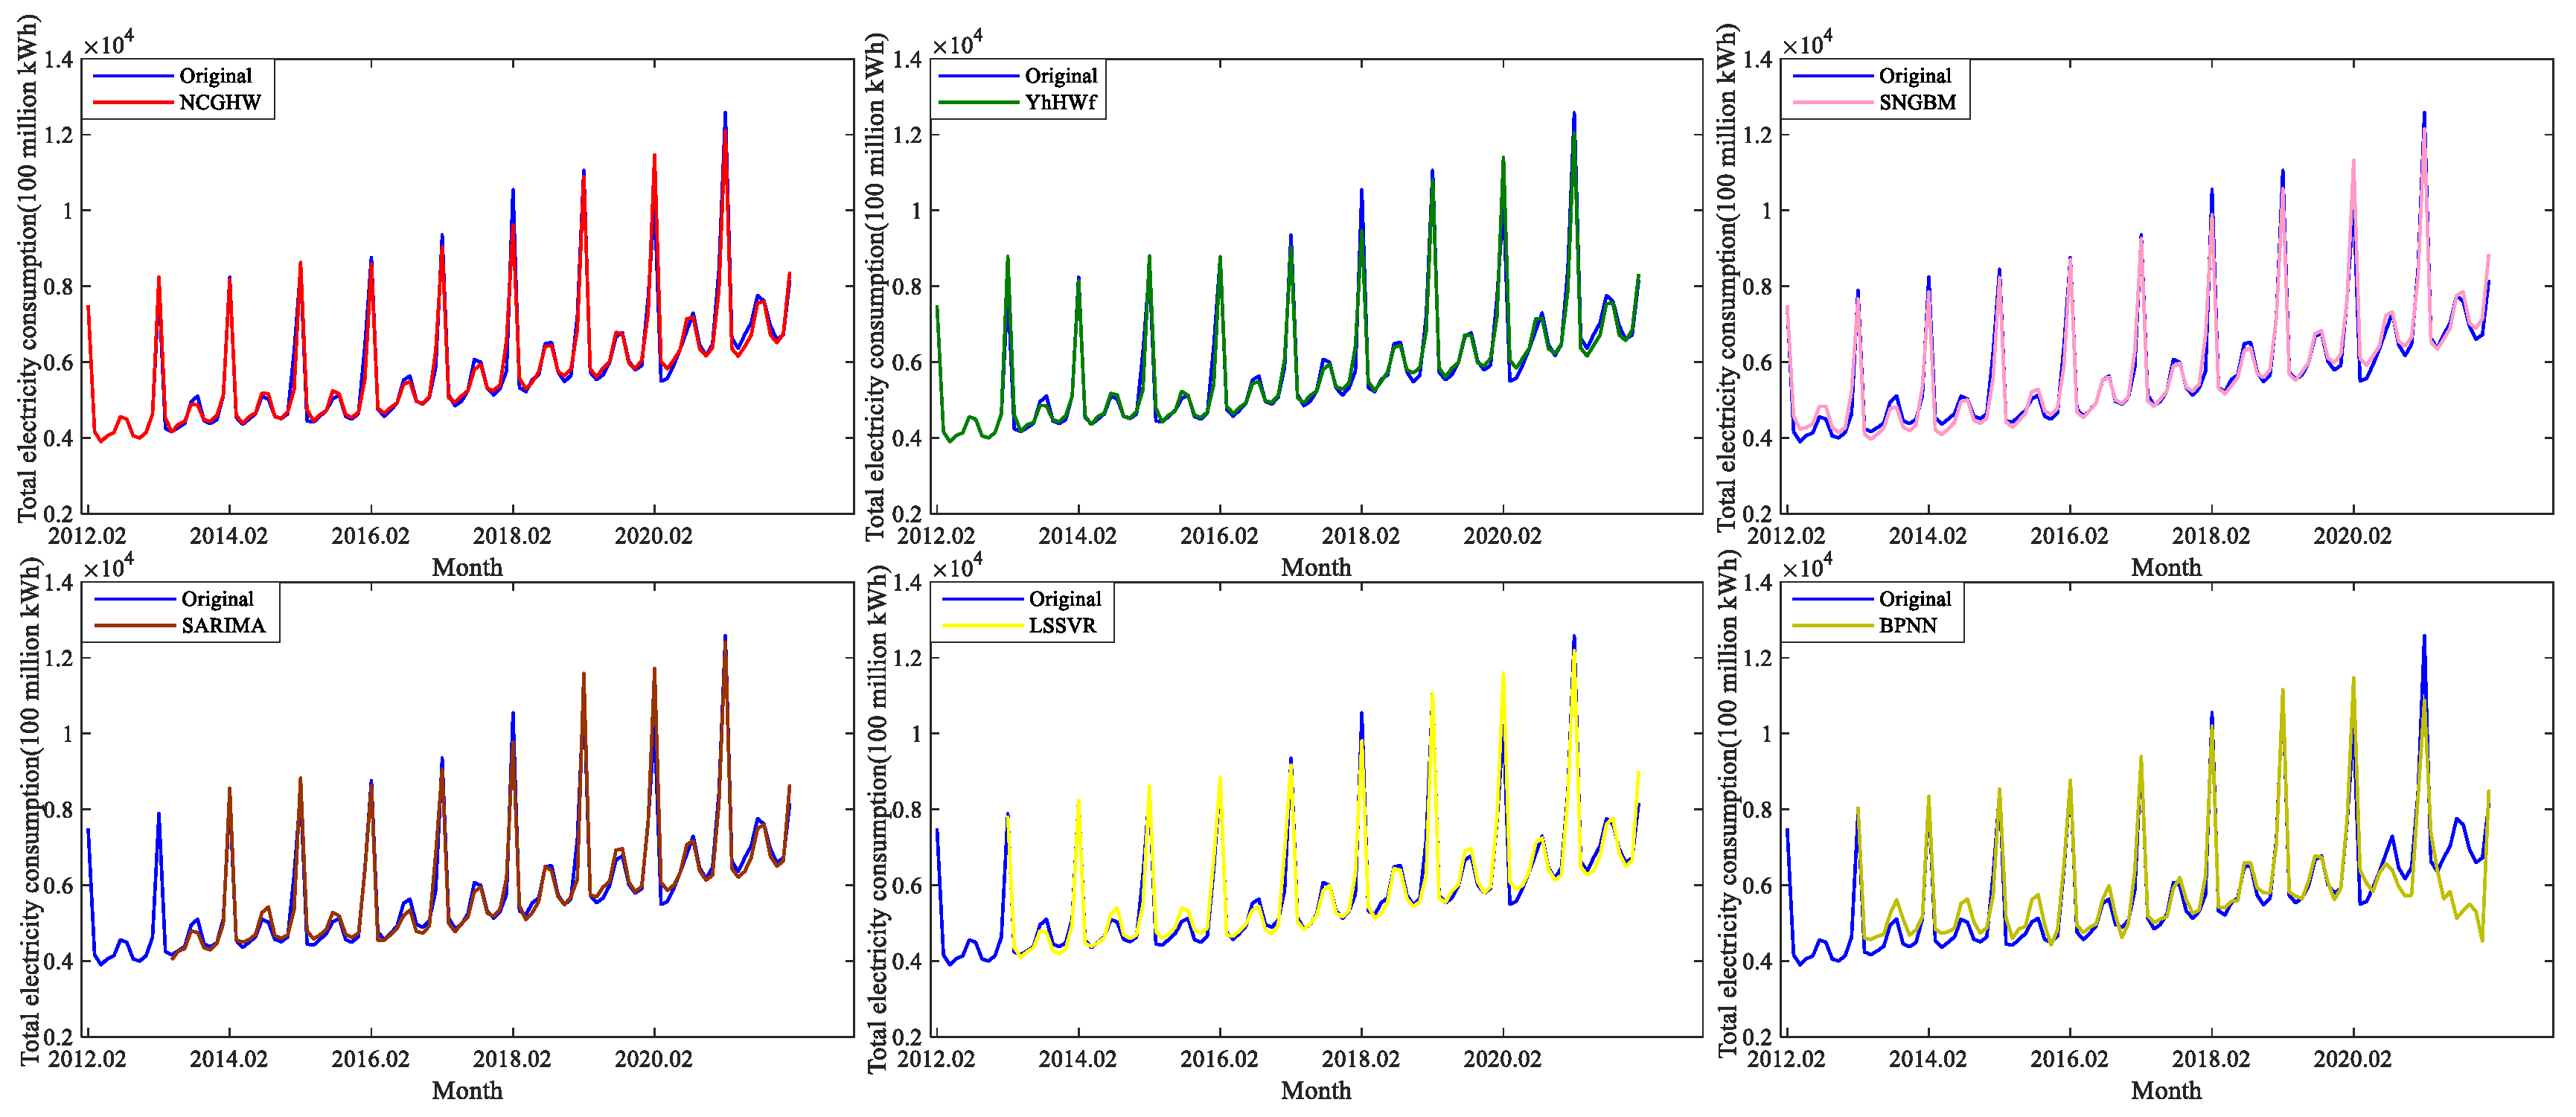Click the LSSVR legend label
2576x1117 pixels.
(1062, 625)
